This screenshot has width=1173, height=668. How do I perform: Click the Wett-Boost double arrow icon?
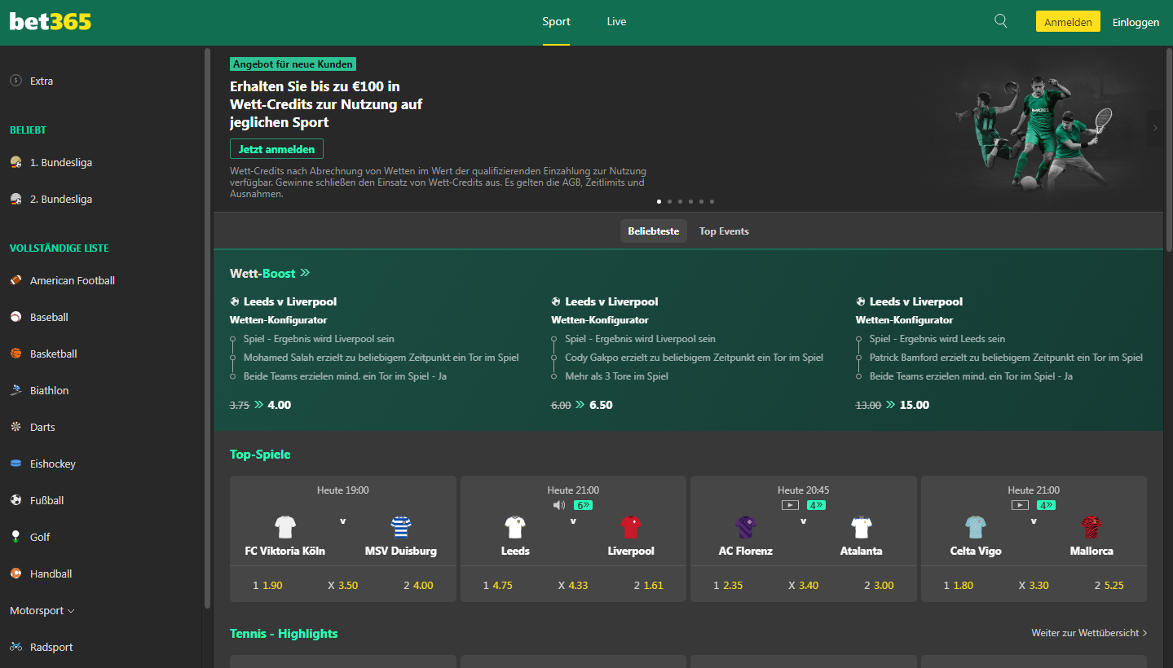pos(305,273)
